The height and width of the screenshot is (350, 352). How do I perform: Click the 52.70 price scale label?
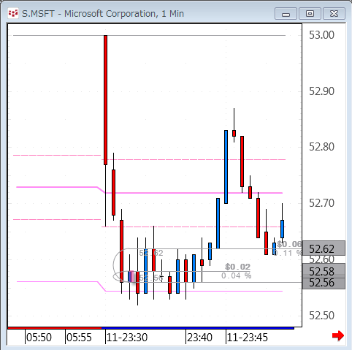point(321,203)
